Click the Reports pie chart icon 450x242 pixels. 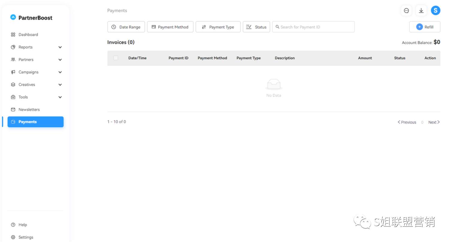coord(13,47)
